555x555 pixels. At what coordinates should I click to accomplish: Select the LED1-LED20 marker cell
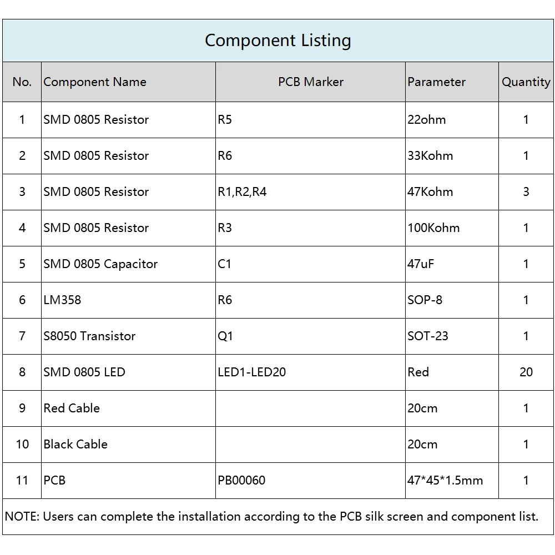pyautogui.click(x=252, y=372)
